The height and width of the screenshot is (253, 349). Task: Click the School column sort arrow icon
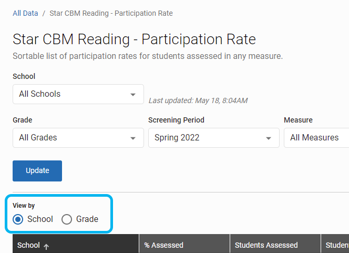click(x=46, y=246)
